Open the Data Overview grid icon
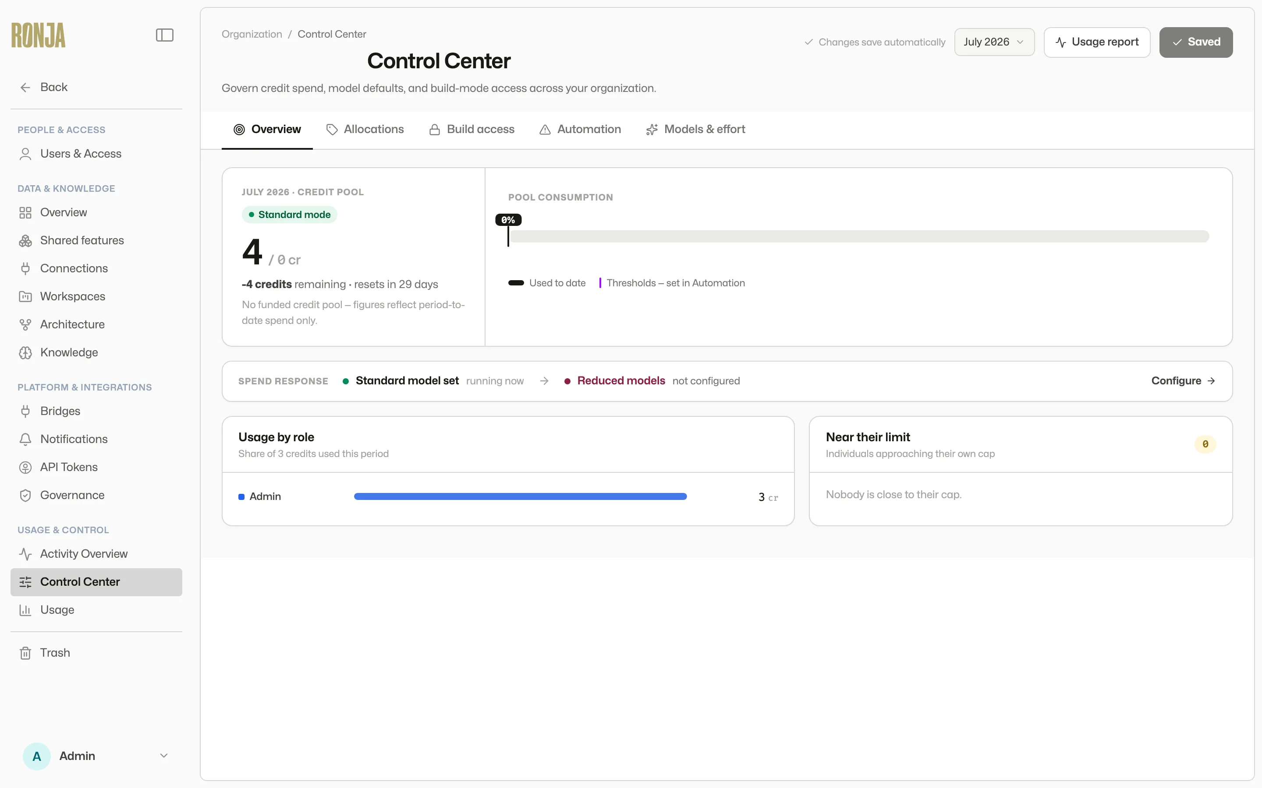Viewport: 1262px width, 788px height. pos(25,213)
